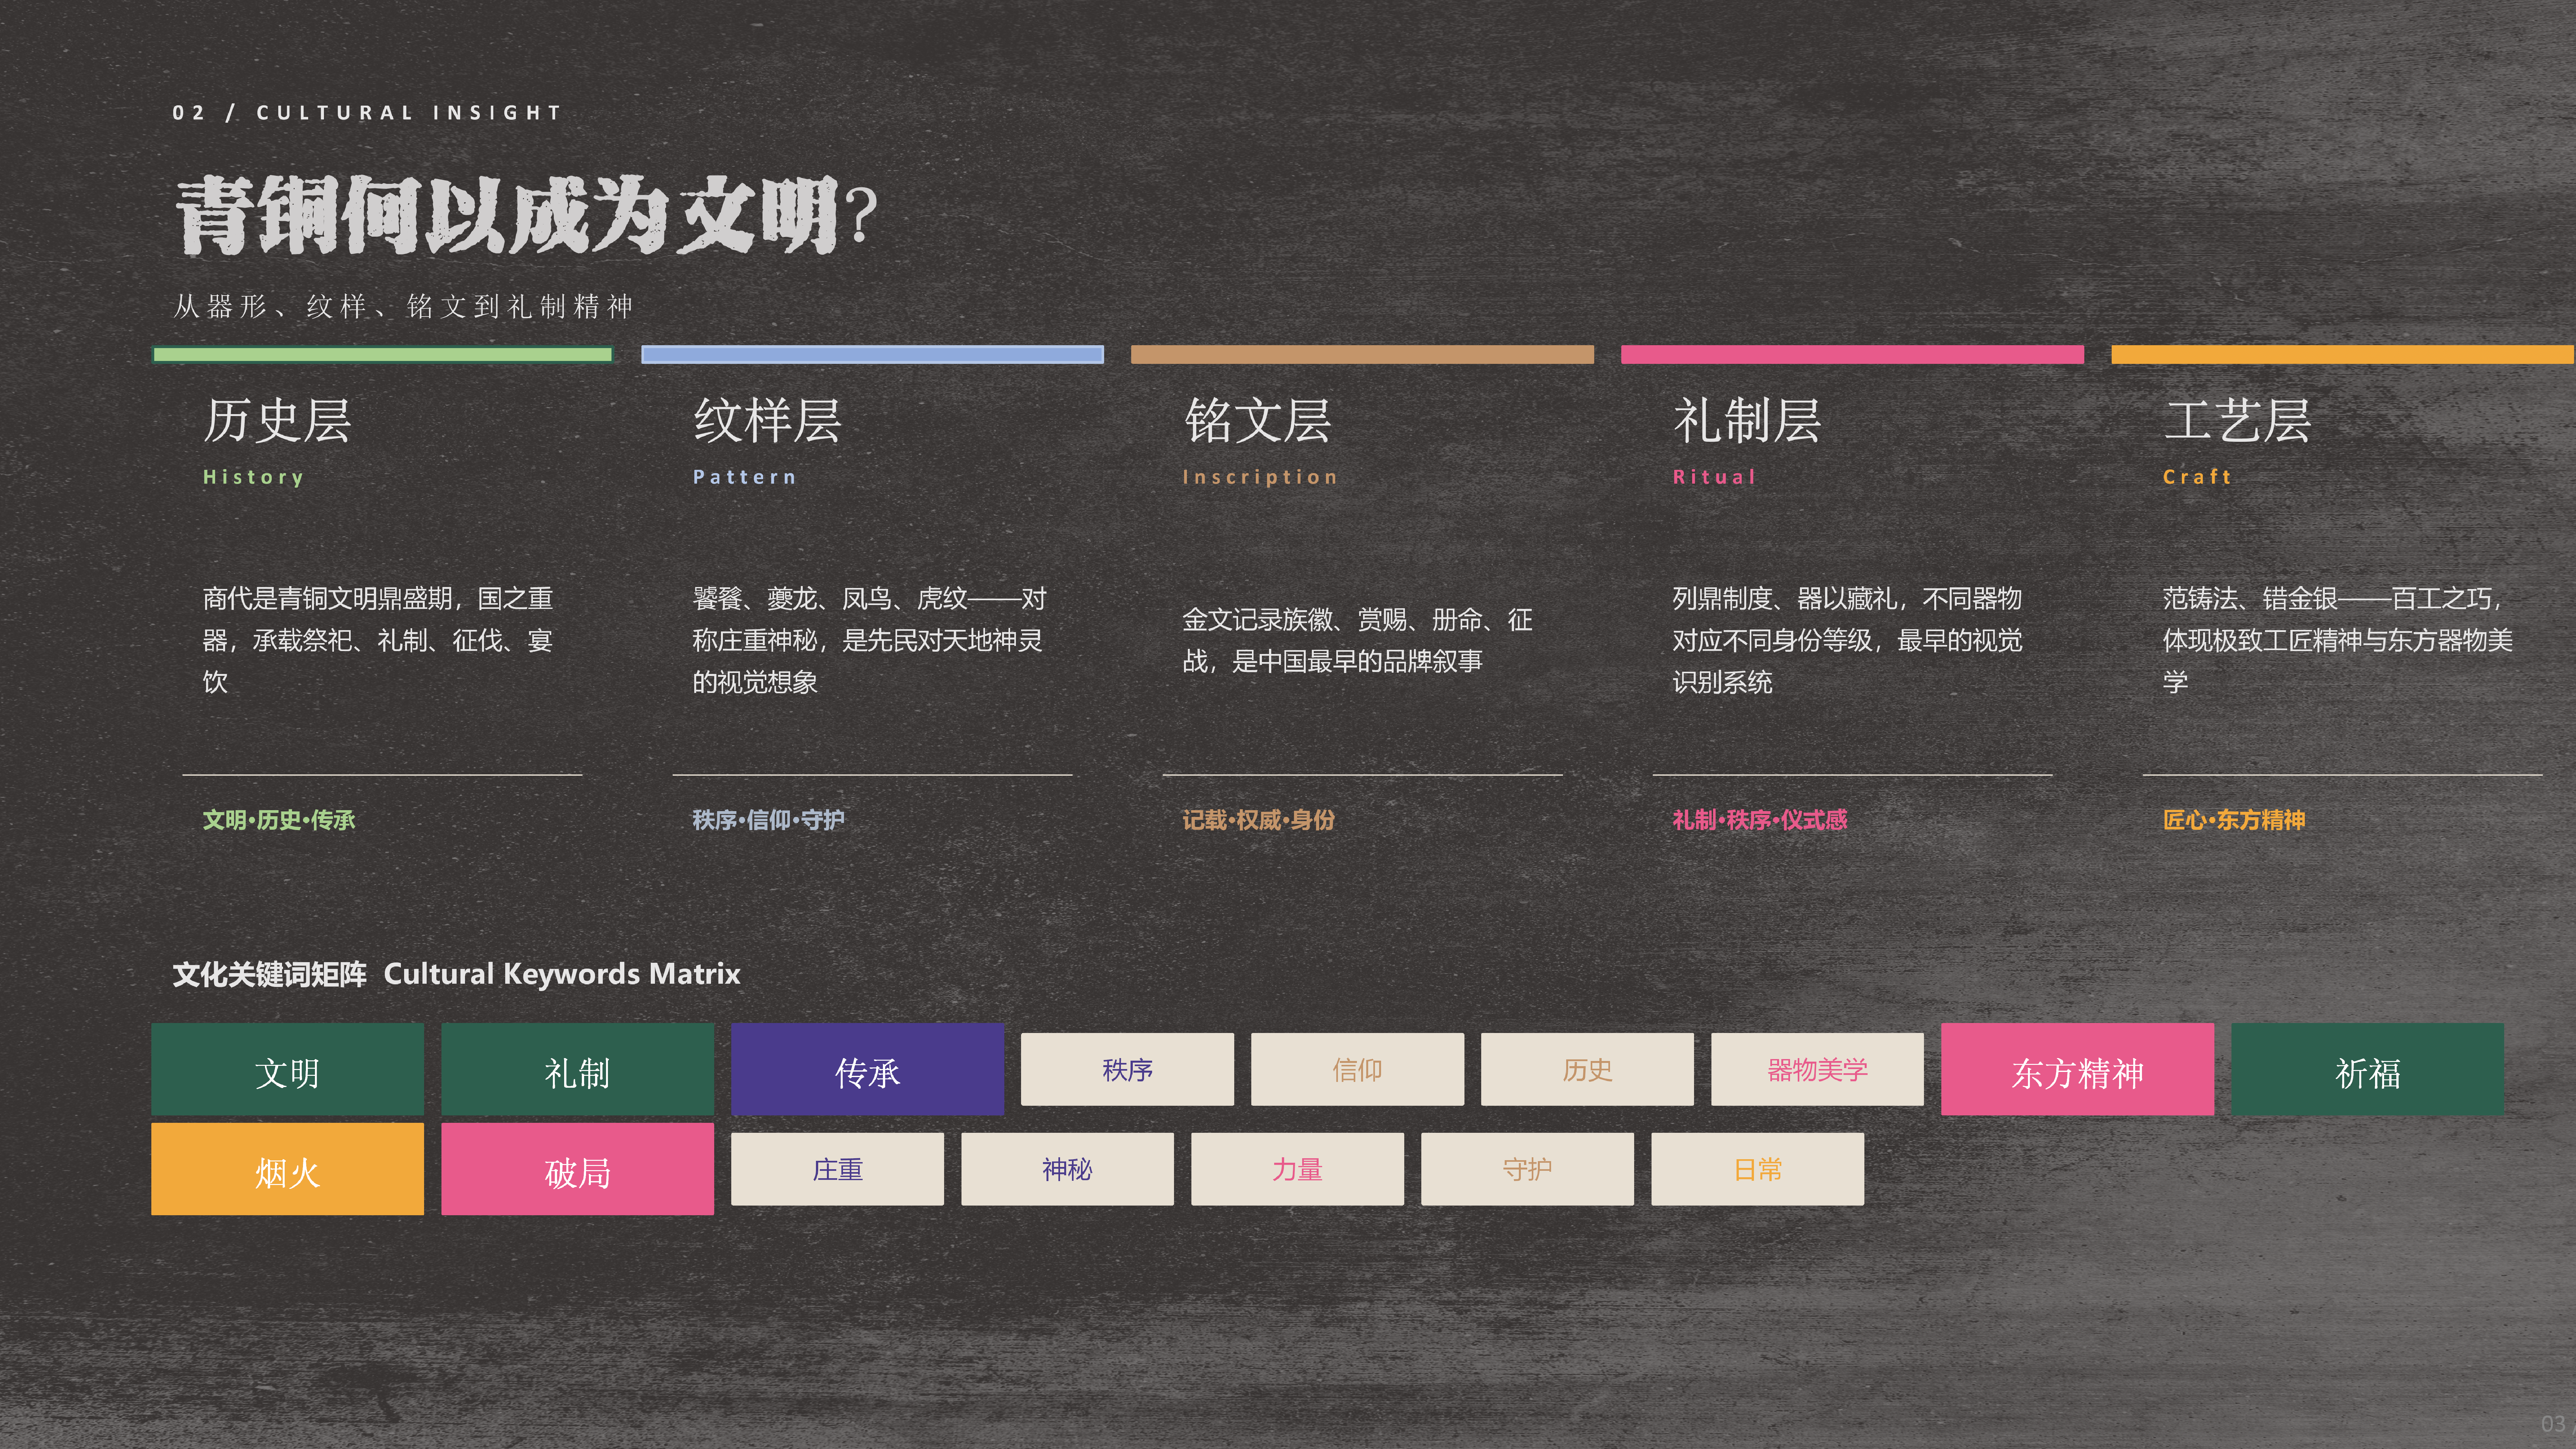This screenshot has width=2576, height=1449.
Task: Click the paragraph starting 列鼎制度
Action: [1848, 640]
